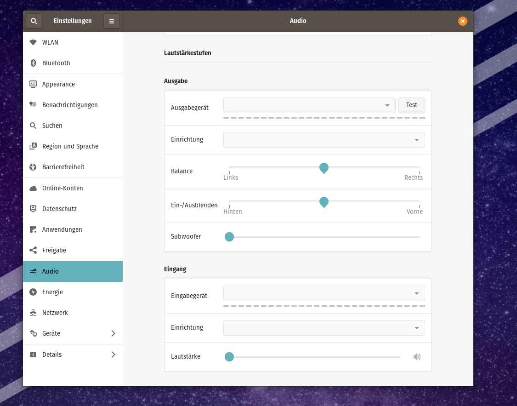Click the Barrierefreiheit accessibility icon
Image resolution: width=517 pixels, height=406 pixels.
[x=33, y=167]
